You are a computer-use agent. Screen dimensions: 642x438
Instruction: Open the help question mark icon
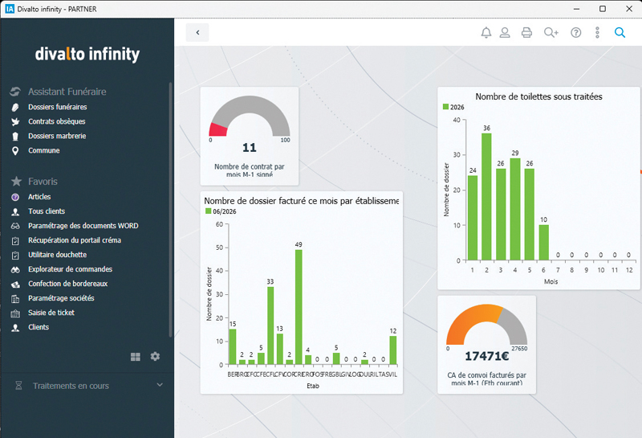click(575, 32)
